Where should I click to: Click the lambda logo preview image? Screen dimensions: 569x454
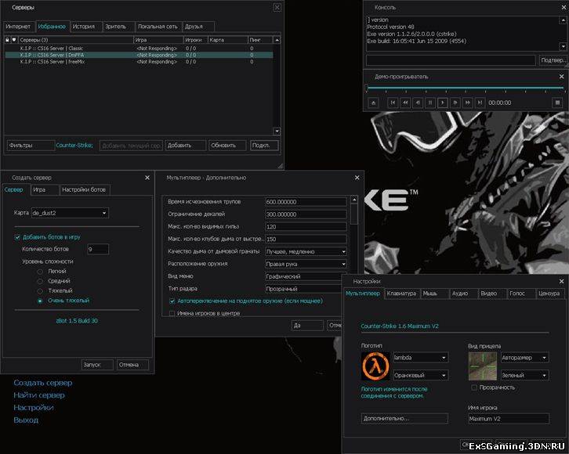coord(375,366)
